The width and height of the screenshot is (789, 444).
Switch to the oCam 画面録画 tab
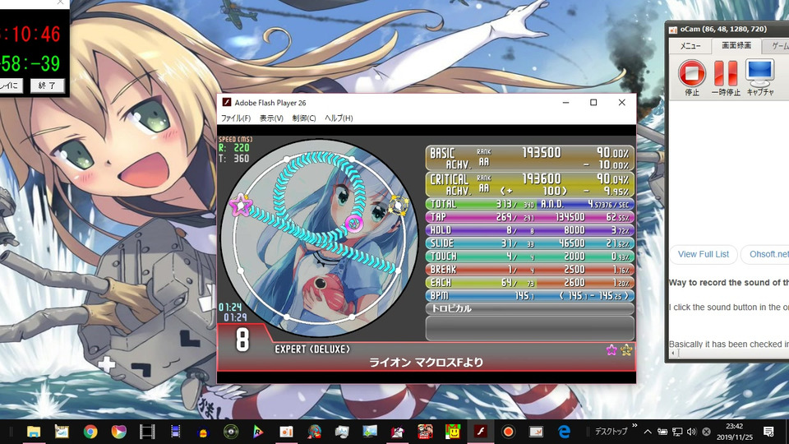[736, 45]
